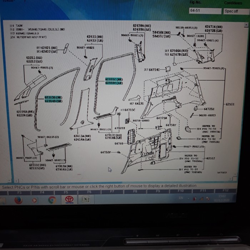Select highlighted PNC 62332C (LH)
Viewport: 250px width, 250px height.
pos(114,83)
